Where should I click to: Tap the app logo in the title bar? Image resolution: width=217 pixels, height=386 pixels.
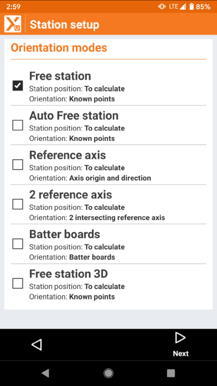pyautogui.click(x=12, y=24)
